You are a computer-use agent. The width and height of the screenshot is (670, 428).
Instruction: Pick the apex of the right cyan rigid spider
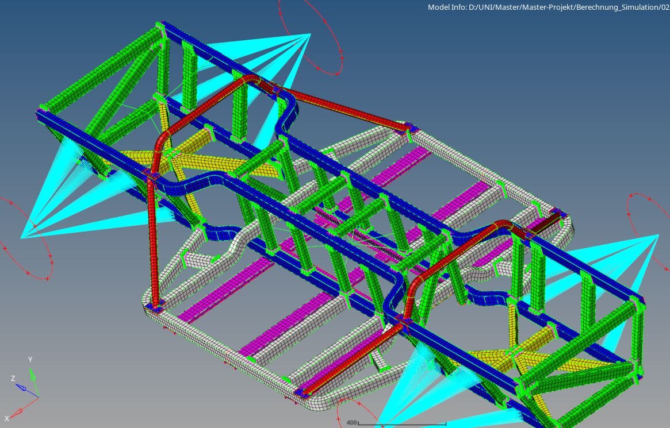tap(658, 235)
